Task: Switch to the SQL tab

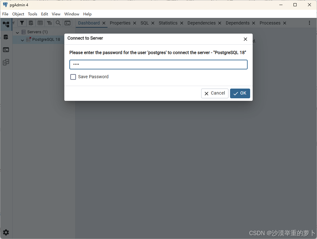Action: coord(145,23)
